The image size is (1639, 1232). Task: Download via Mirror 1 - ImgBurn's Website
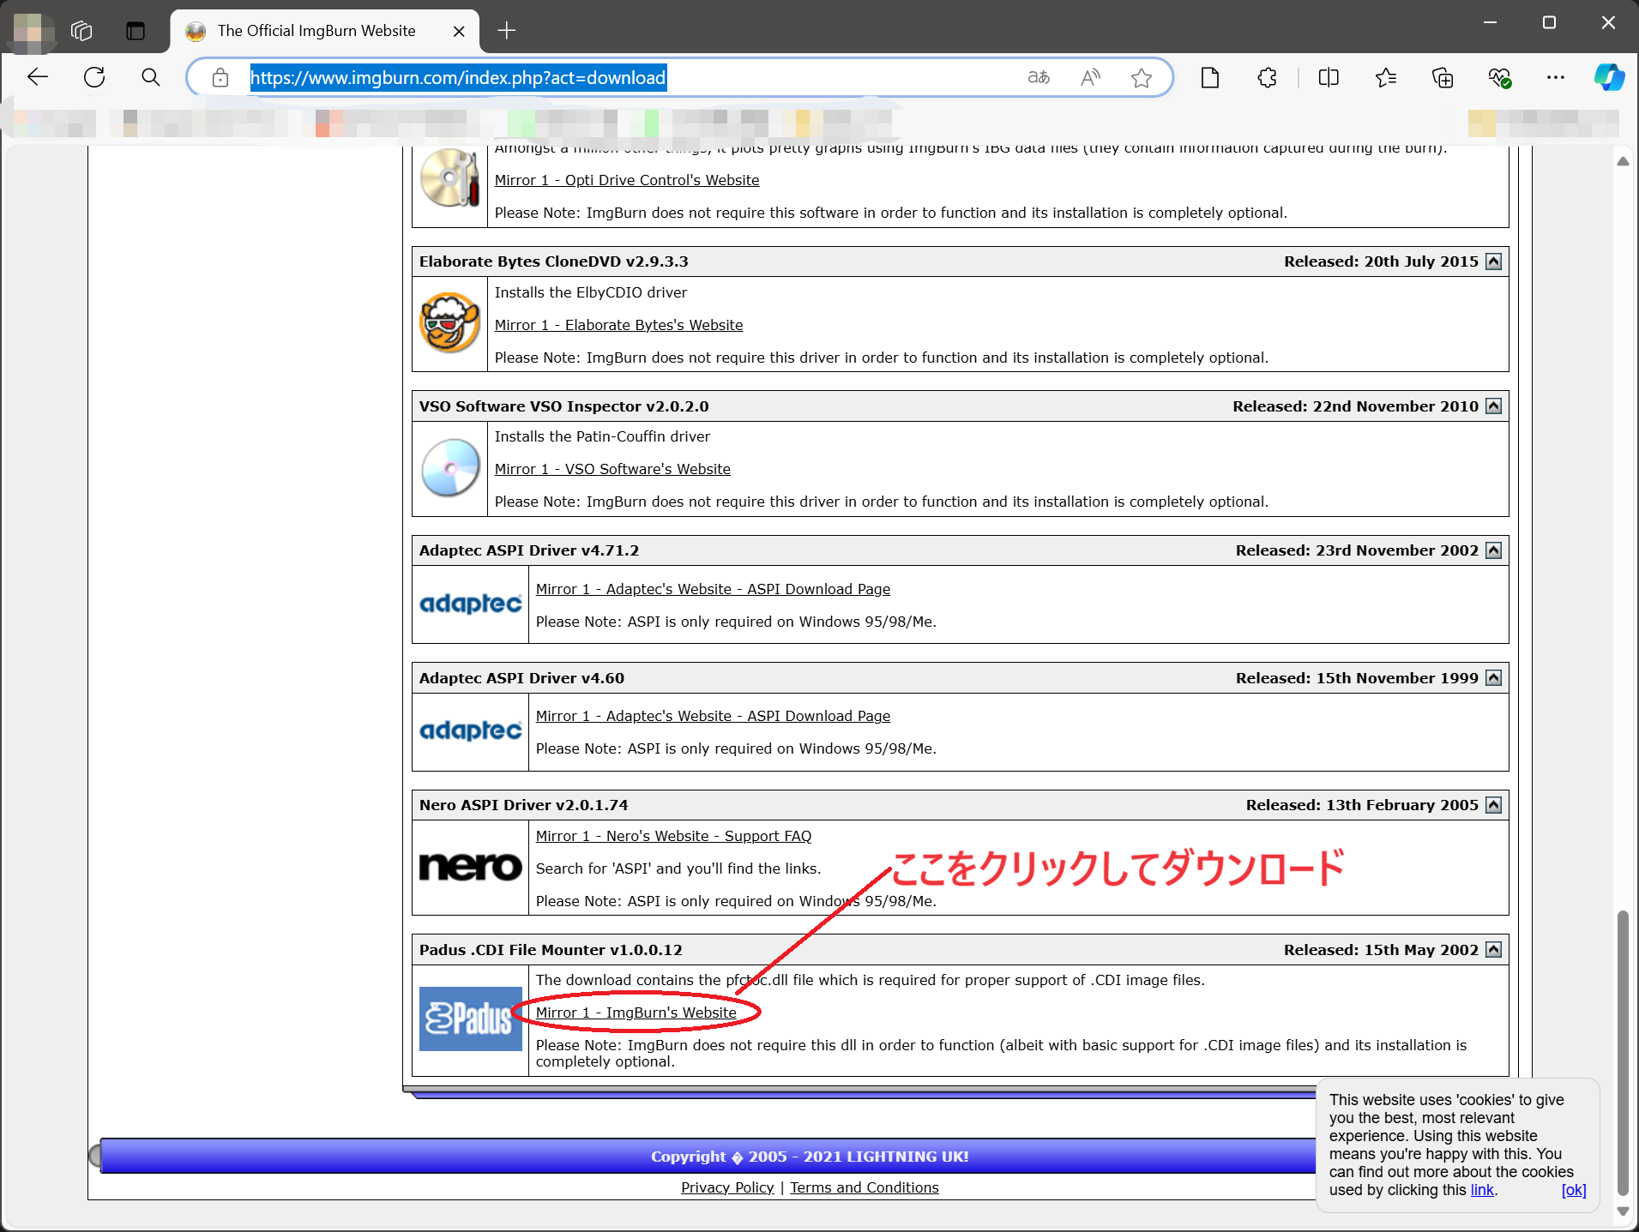click(636, 1013)
